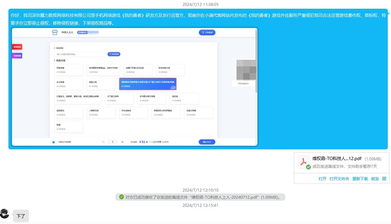Image resolution: width=391 pixels, height=224 pixels.
Task: Click the green check icon in the file notice
Action: coord(121,197)
